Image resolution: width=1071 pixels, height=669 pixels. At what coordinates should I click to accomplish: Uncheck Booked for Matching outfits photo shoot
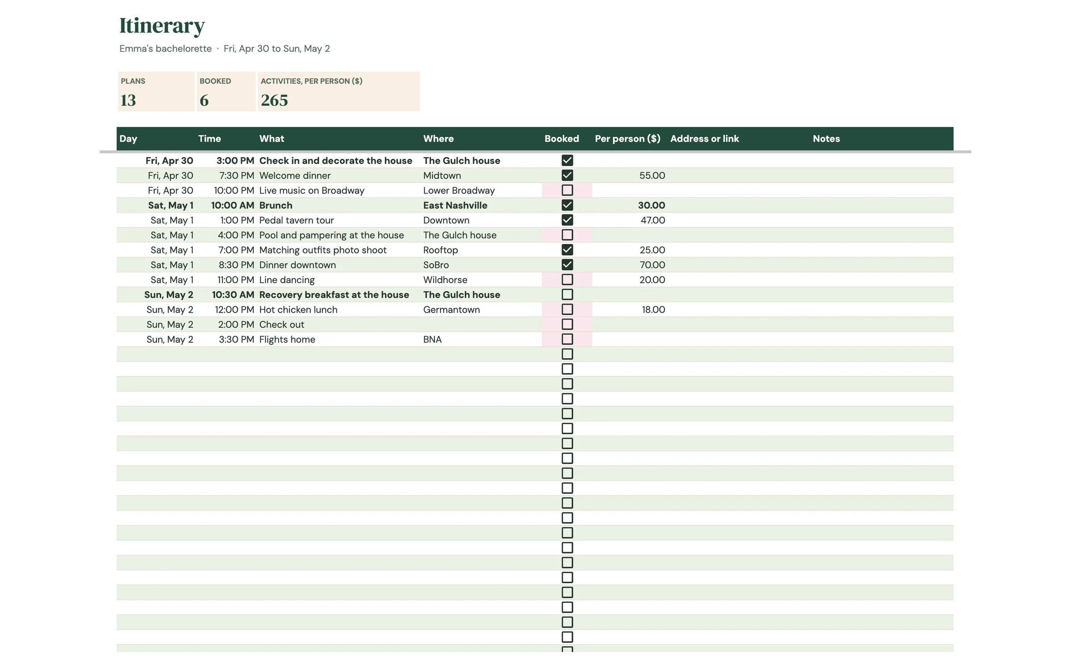pyautogui.click(x=567, y=250)
